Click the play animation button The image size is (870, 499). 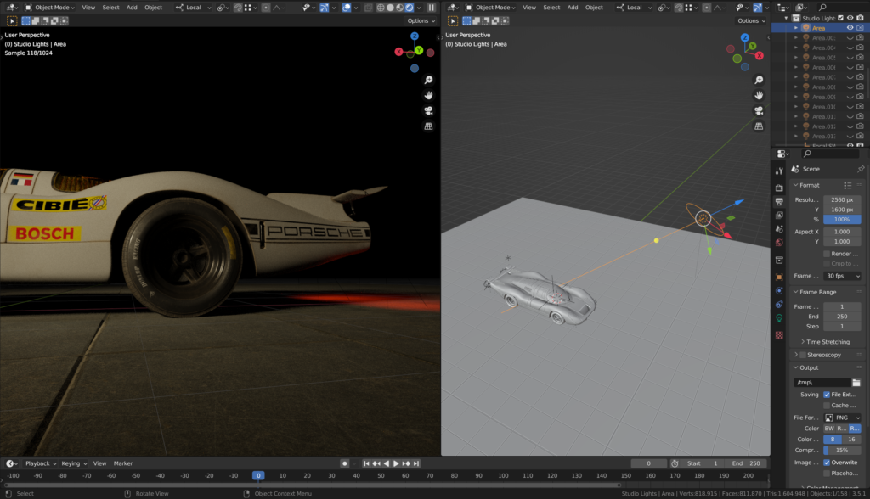(x=396, y=463)
